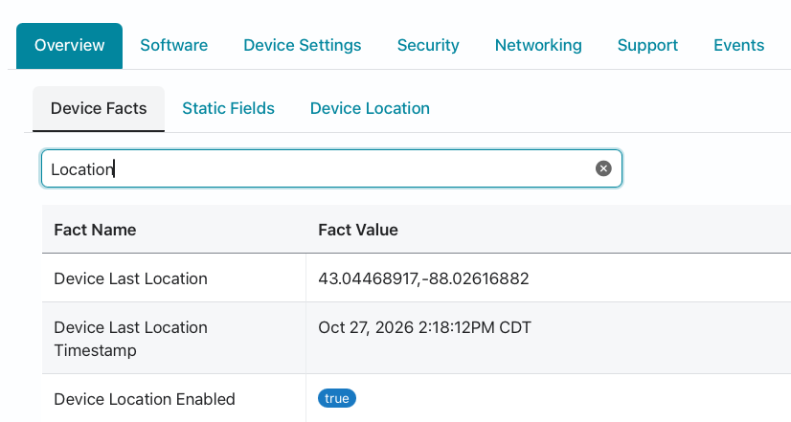The height and width of the screenshot is (422, 791).
Task: Switch to the Software tab
Action: click(x=174, y=45)
